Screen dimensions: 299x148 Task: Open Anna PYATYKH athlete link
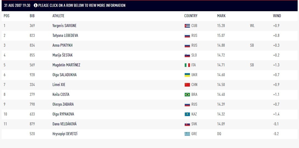click(x=62, y=45)
